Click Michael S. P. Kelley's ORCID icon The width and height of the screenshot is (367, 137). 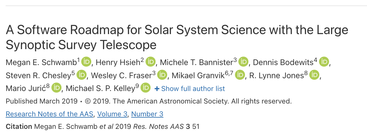[145, 88]
